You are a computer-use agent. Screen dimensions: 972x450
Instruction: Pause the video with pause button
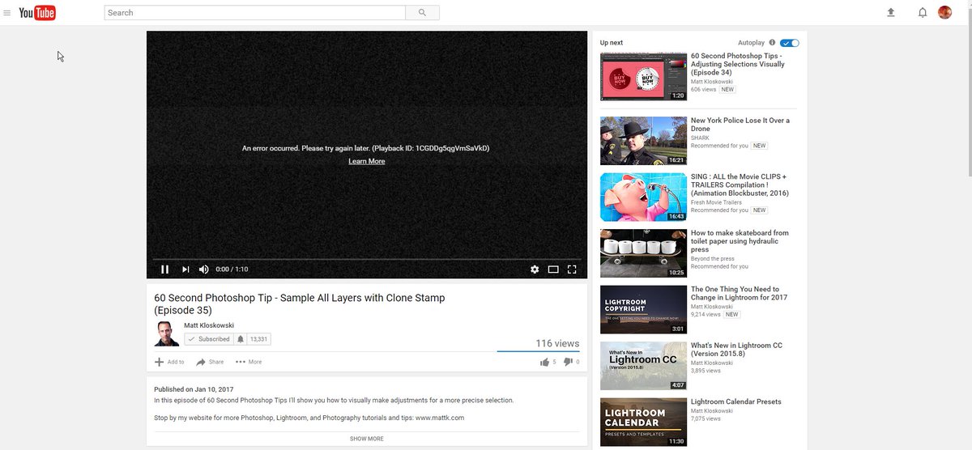pos(164,270)
